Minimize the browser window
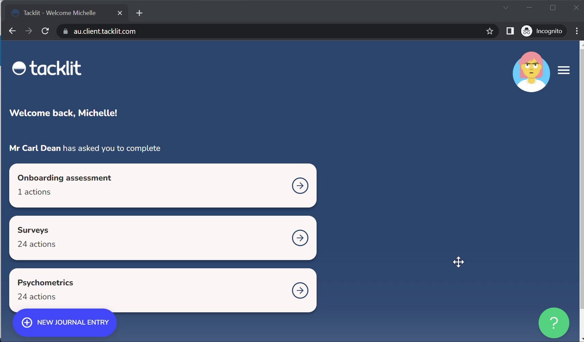Screen dimensions: 584x342 pos(529,8)
